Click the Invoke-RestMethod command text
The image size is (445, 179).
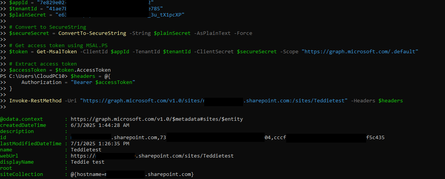coord(35,101)
